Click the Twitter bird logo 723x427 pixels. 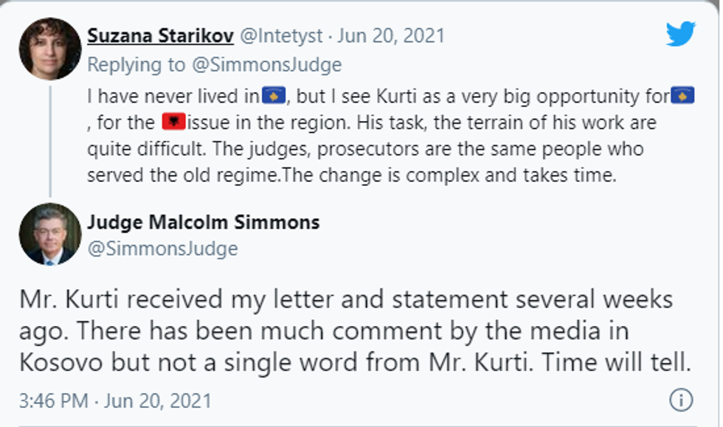click(680, 34)
